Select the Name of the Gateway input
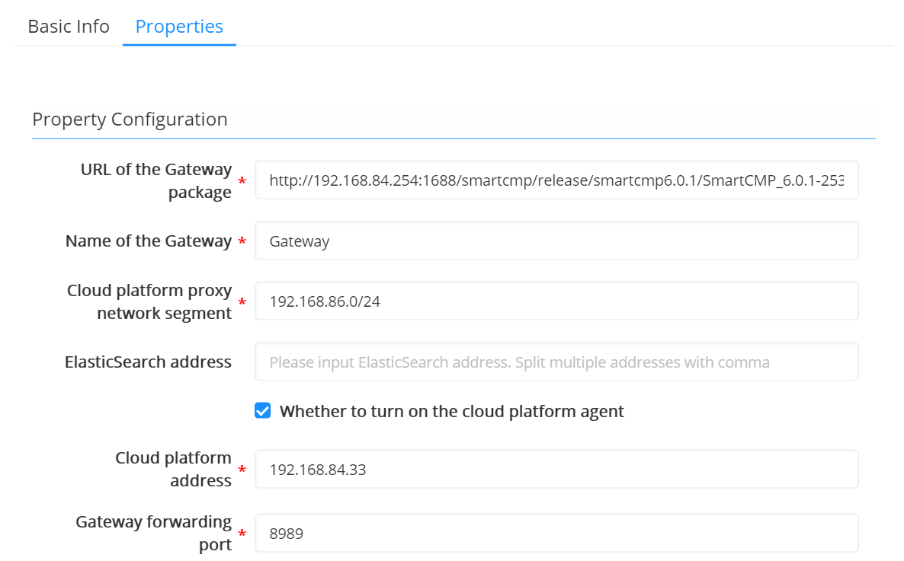The height and width of the screenshot is (561, 904). pyautogui.click(x=556, y=241)
